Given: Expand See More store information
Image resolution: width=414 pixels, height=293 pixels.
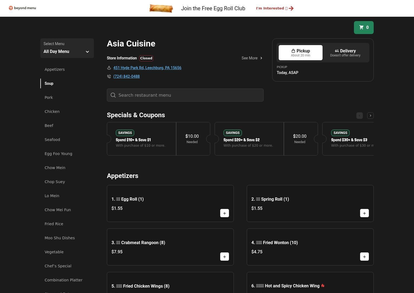Looking at the screenshot, I should 252,58.
